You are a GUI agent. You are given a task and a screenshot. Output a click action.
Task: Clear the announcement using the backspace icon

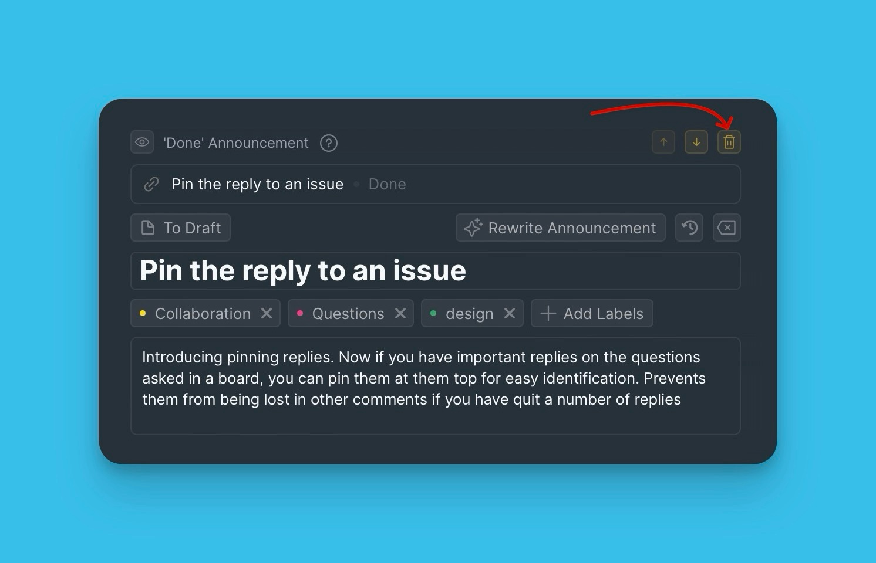coord(726,228)
